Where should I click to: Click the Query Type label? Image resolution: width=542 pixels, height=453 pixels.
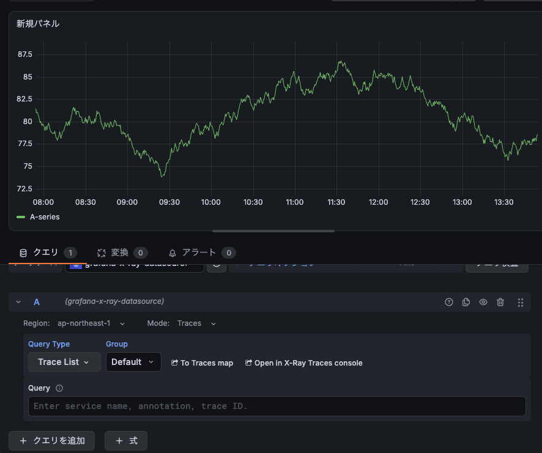(x=49, y=344)
